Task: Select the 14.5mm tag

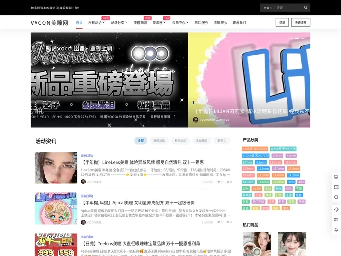Action: pyautogui.click(x=278, y=182)
